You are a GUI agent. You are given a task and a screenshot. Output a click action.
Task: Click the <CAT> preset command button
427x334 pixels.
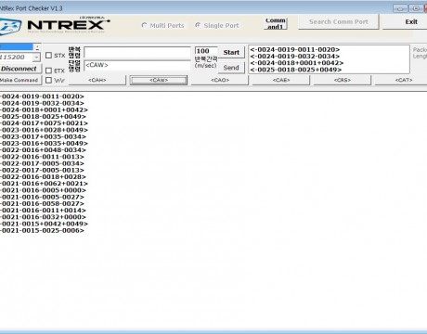click(x=401, y=80)
